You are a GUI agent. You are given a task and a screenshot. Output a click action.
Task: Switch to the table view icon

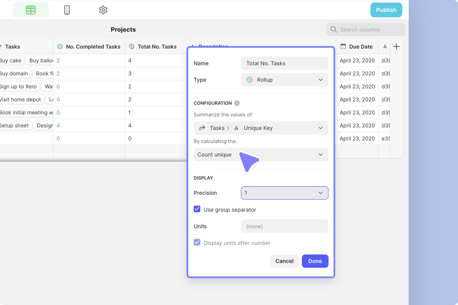pyautogui.click(x=31, y=10)
